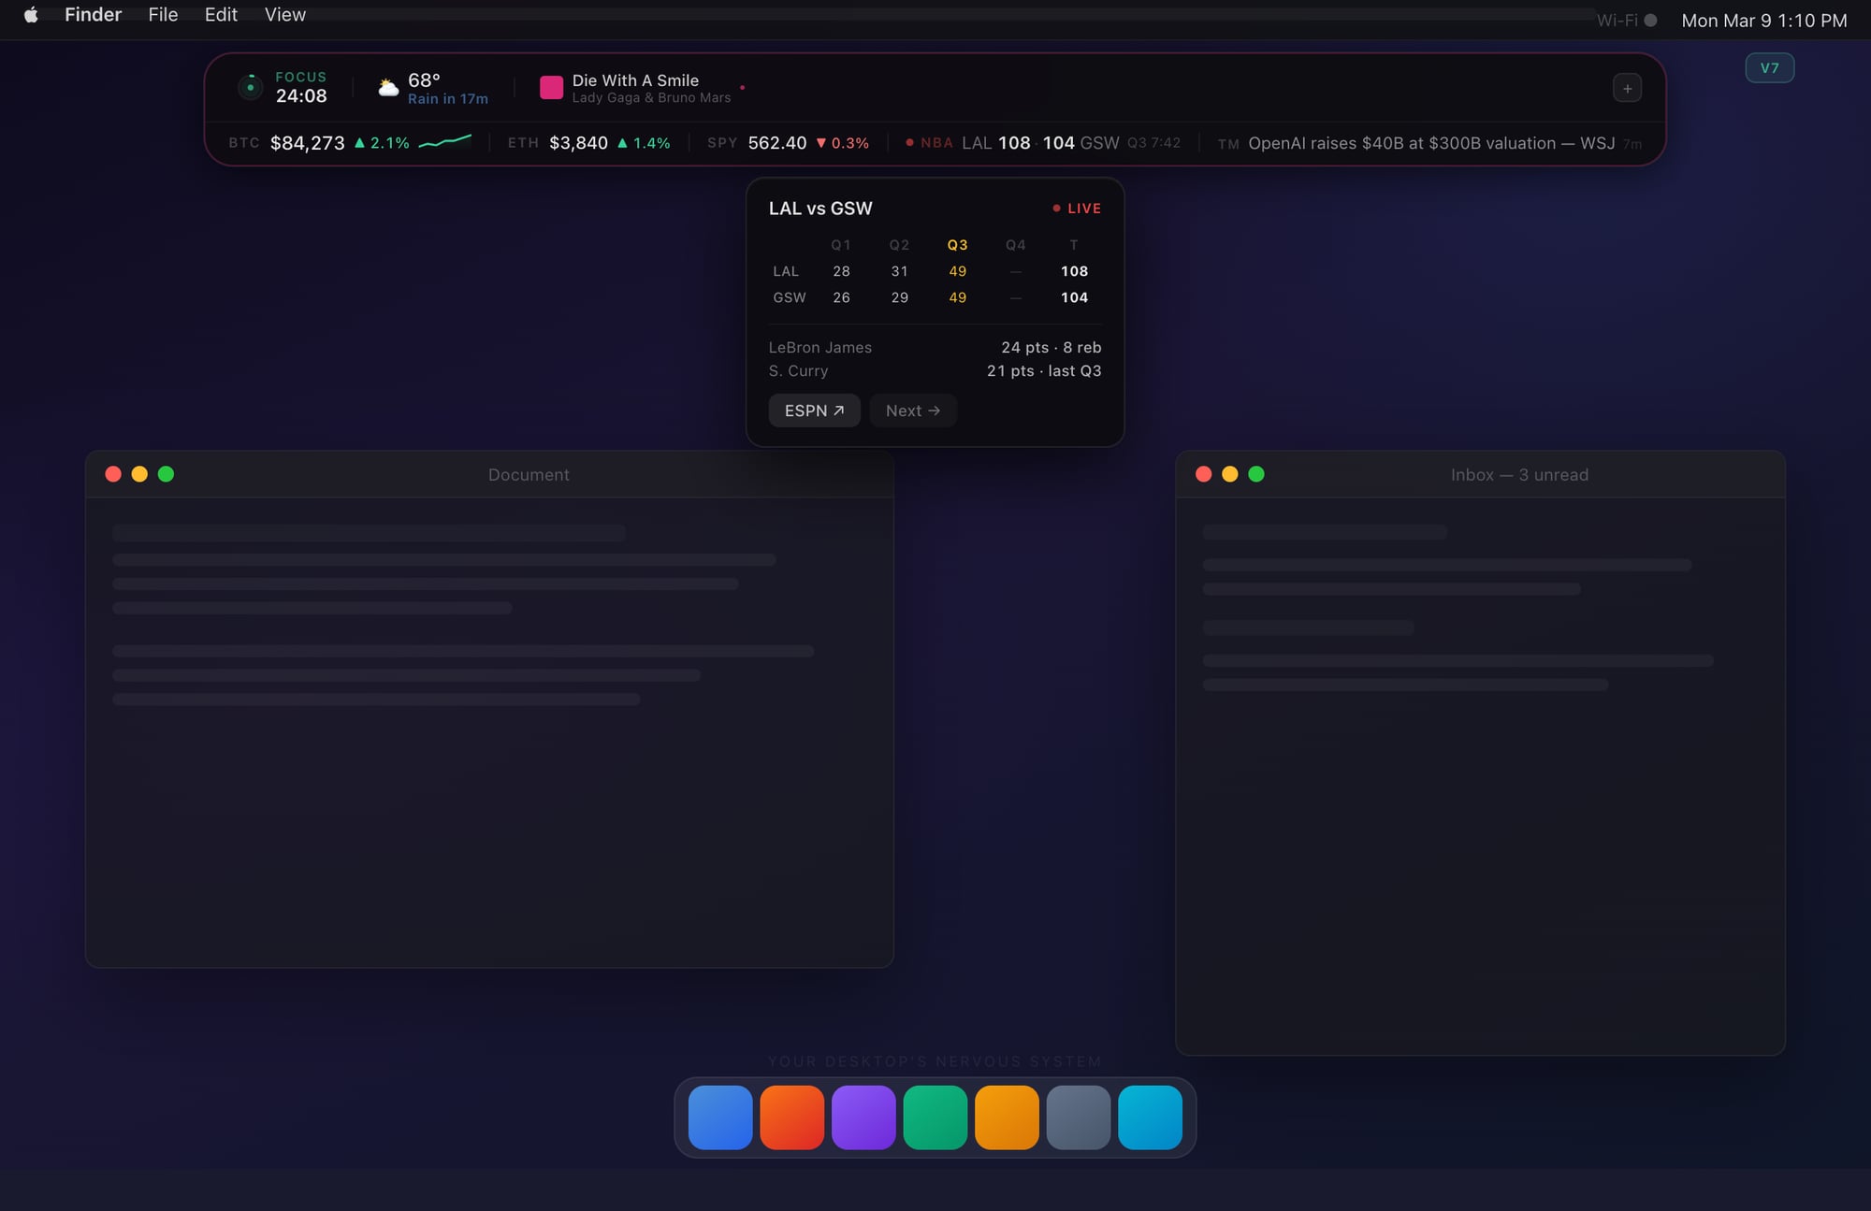The width and height of the screenshot is (1871, 1211).
Task: Launch the green dock app
Action: click(x=935, y=1117)
